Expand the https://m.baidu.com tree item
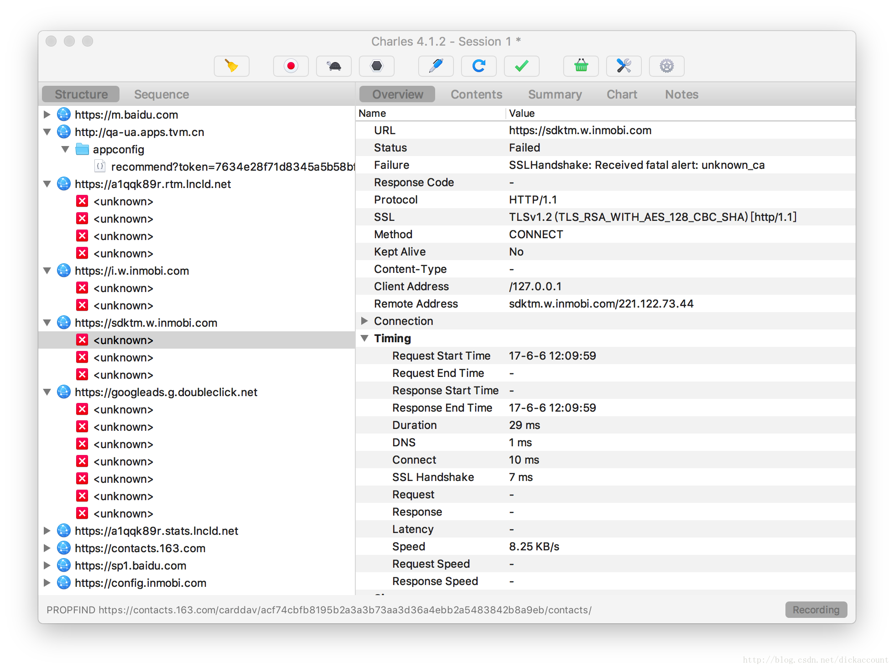Screen dimensions: 894x669 [x=49, y=115]
